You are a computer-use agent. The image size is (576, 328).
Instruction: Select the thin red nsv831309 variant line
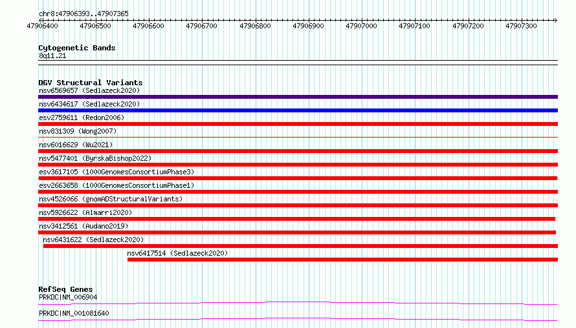(298, 138)
